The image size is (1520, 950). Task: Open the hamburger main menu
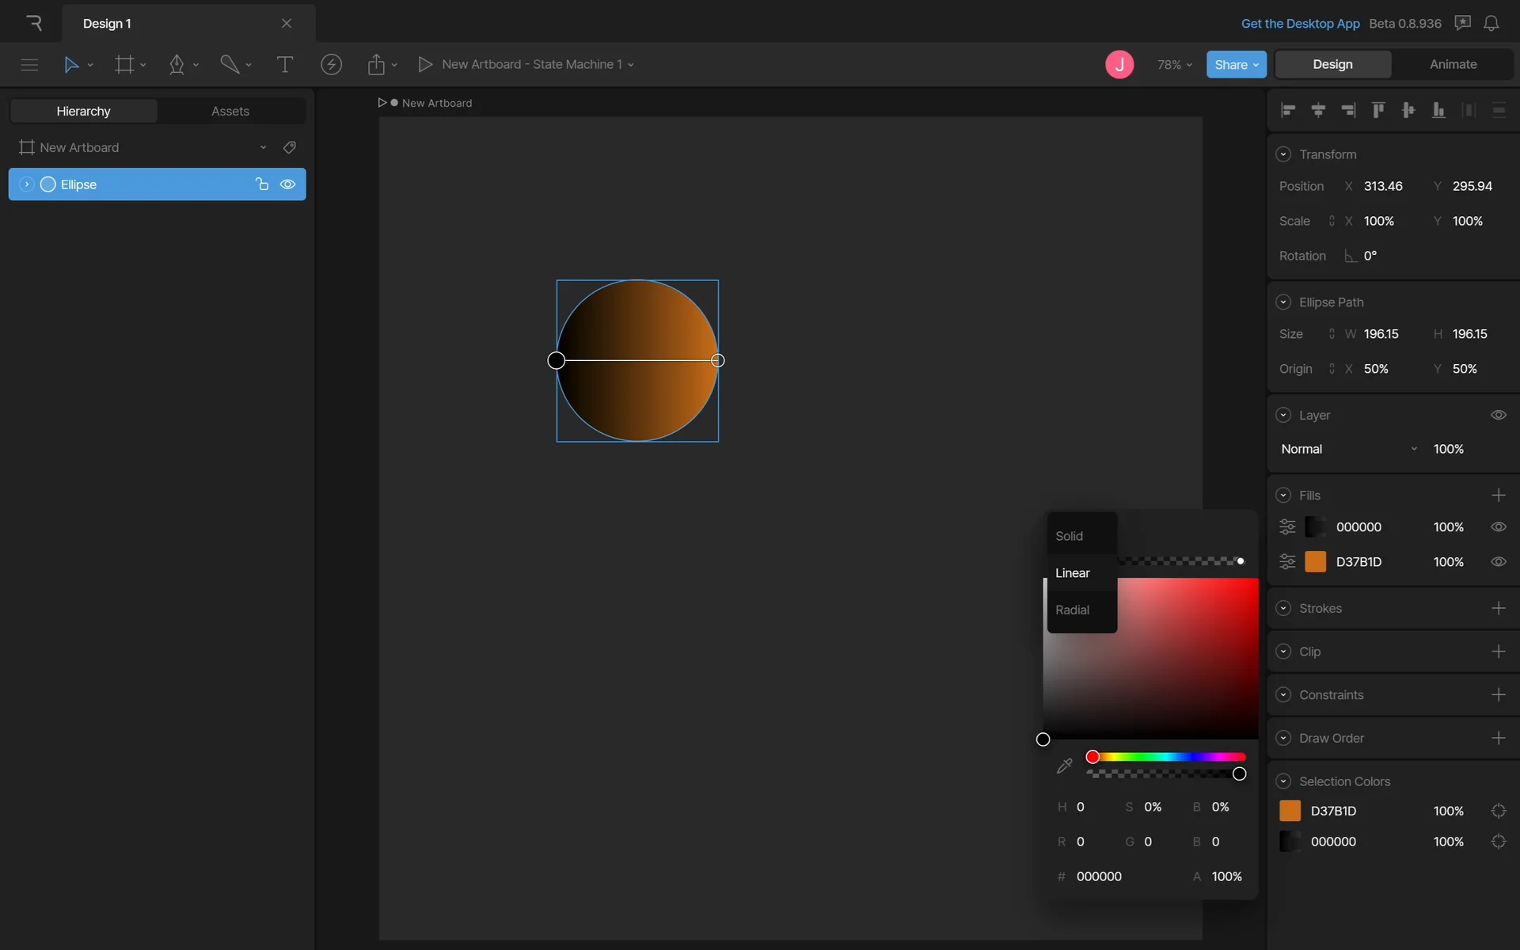click(29, 64)
